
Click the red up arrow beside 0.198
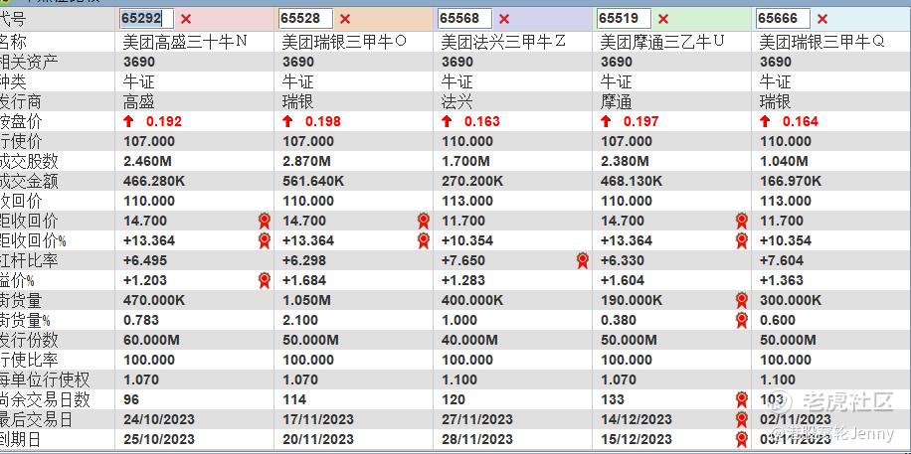point(287,121)
